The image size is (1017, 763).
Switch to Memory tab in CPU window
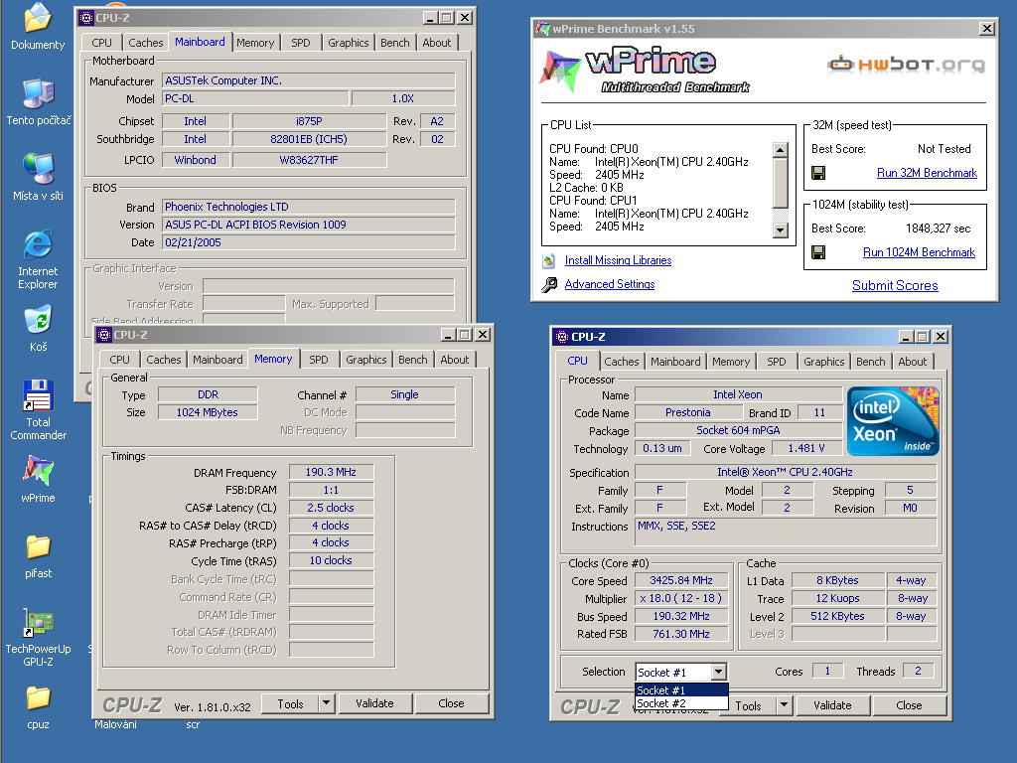[731, 362]
